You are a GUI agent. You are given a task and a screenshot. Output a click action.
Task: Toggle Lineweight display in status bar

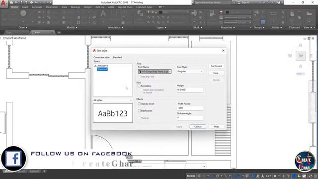pos(247,176)
